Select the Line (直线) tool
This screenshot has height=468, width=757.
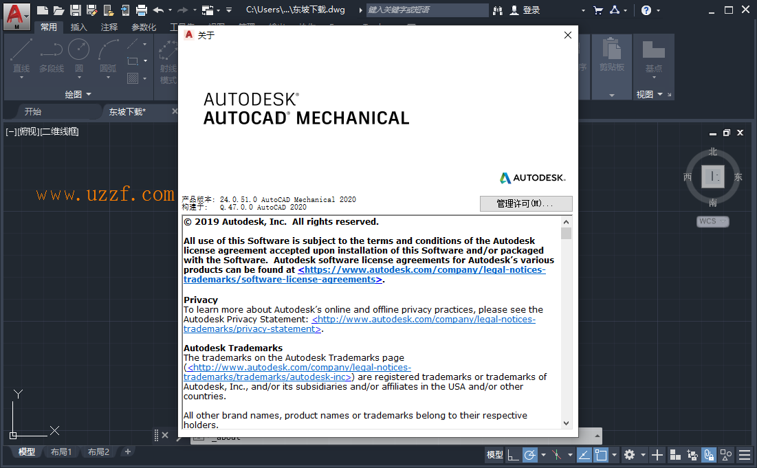coord(21,56)
